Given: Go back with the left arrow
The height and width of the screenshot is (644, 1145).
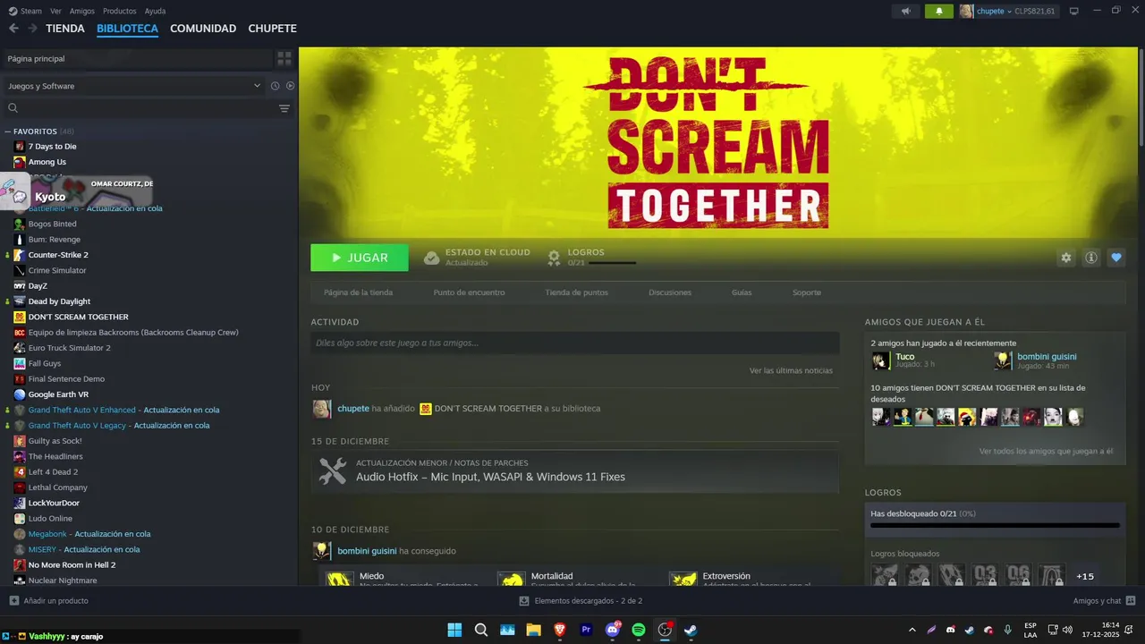Looking at the screenshot, I should (x=13, y=29).
